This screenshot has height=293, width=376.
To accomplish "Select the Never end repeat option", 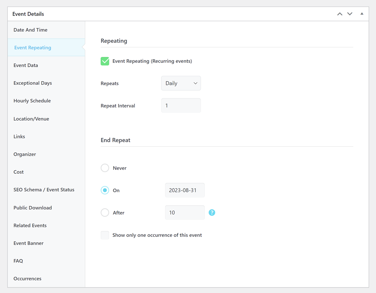I will (105, 168).
